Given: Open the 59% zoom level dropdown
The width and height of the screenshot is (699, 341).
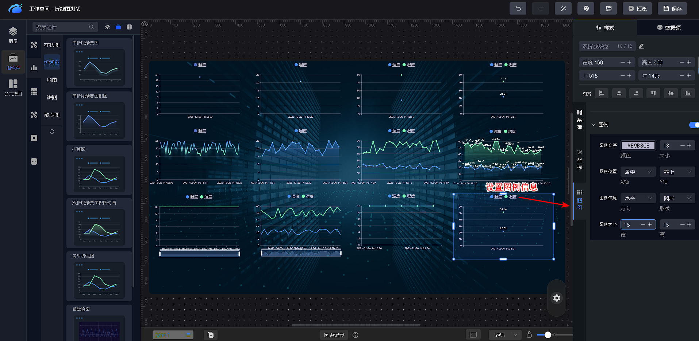Looking at the screenshot, I should tap(505, 335).
